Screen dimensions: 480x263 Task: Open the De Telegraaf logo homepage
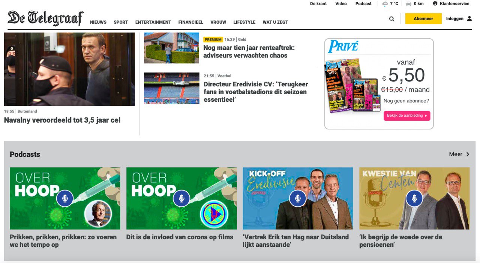pos(45,18)
